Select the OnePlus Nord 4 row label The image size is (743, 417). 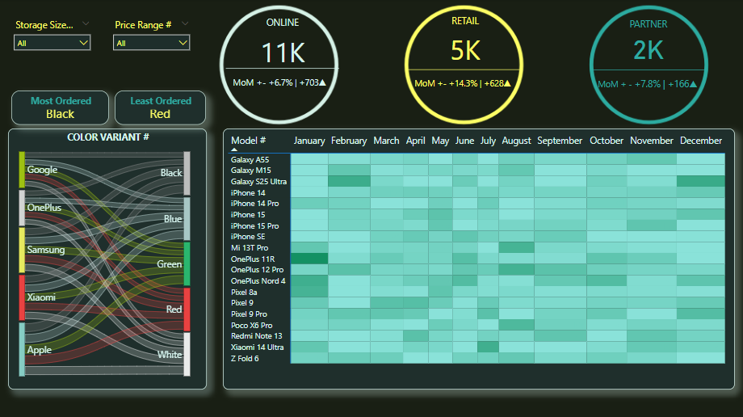pyautogui.click(x=258, y=281)
